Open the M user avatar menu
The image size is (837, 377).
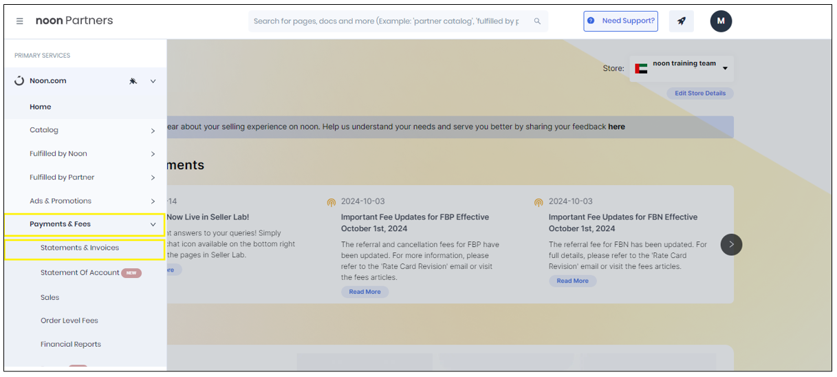[721, 21]
